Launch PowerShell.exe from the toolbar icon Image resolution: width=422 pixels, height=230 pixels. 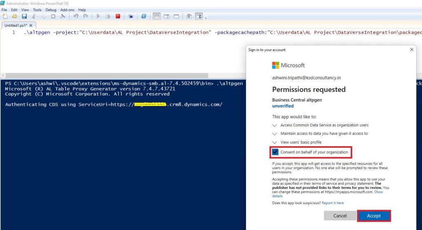point(144,16)
